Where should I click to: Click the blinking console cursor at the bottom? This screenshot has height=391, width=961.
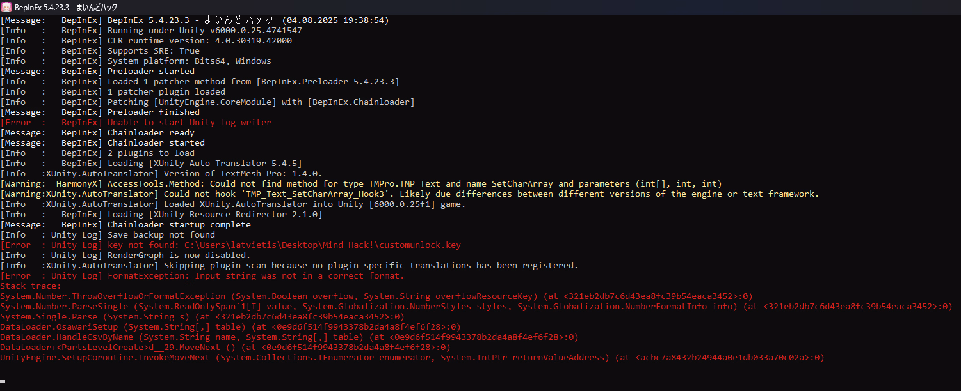(3, 381)
